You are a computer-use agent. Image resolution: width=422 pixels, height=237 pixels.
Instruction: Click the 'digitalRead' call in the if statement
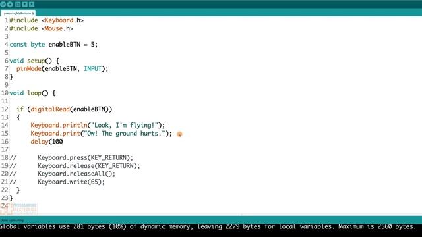tap(50, 109)
